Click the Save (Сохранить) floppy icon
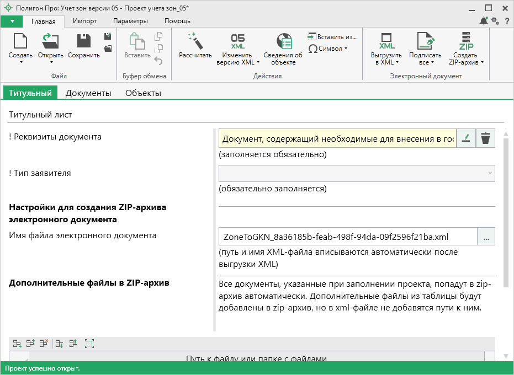The height and width of the screenshot is (375, 514). pyautogui.click(x=84, y=42)
